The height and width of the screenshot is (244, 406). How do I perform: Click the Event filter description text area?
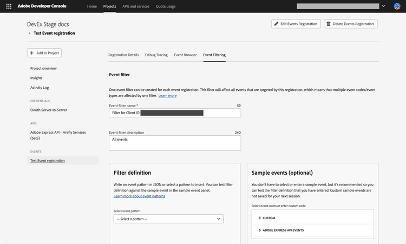tap(175, 143)
